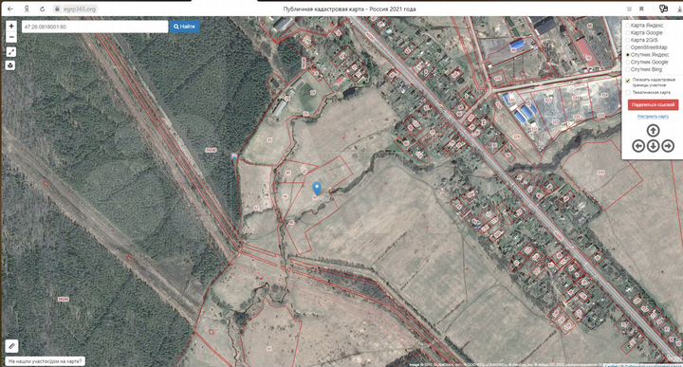The height and width of the screenshot is (367, 683).
Task: Select Спутник Google satellite layer
Action: [x=628, y=63]
